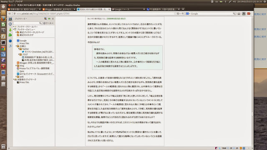Open the add-ons puzzle piece panel
The width and height of the screenshot is (267, 150).
pyautogui.click(x=10, y=35)
